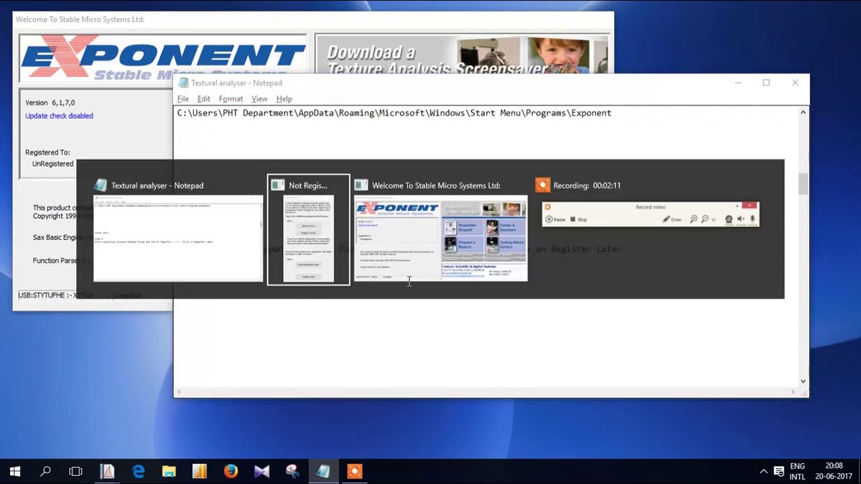Click the UnRegistered text in Exponent window
861x484 pixels.
(52, 163)
